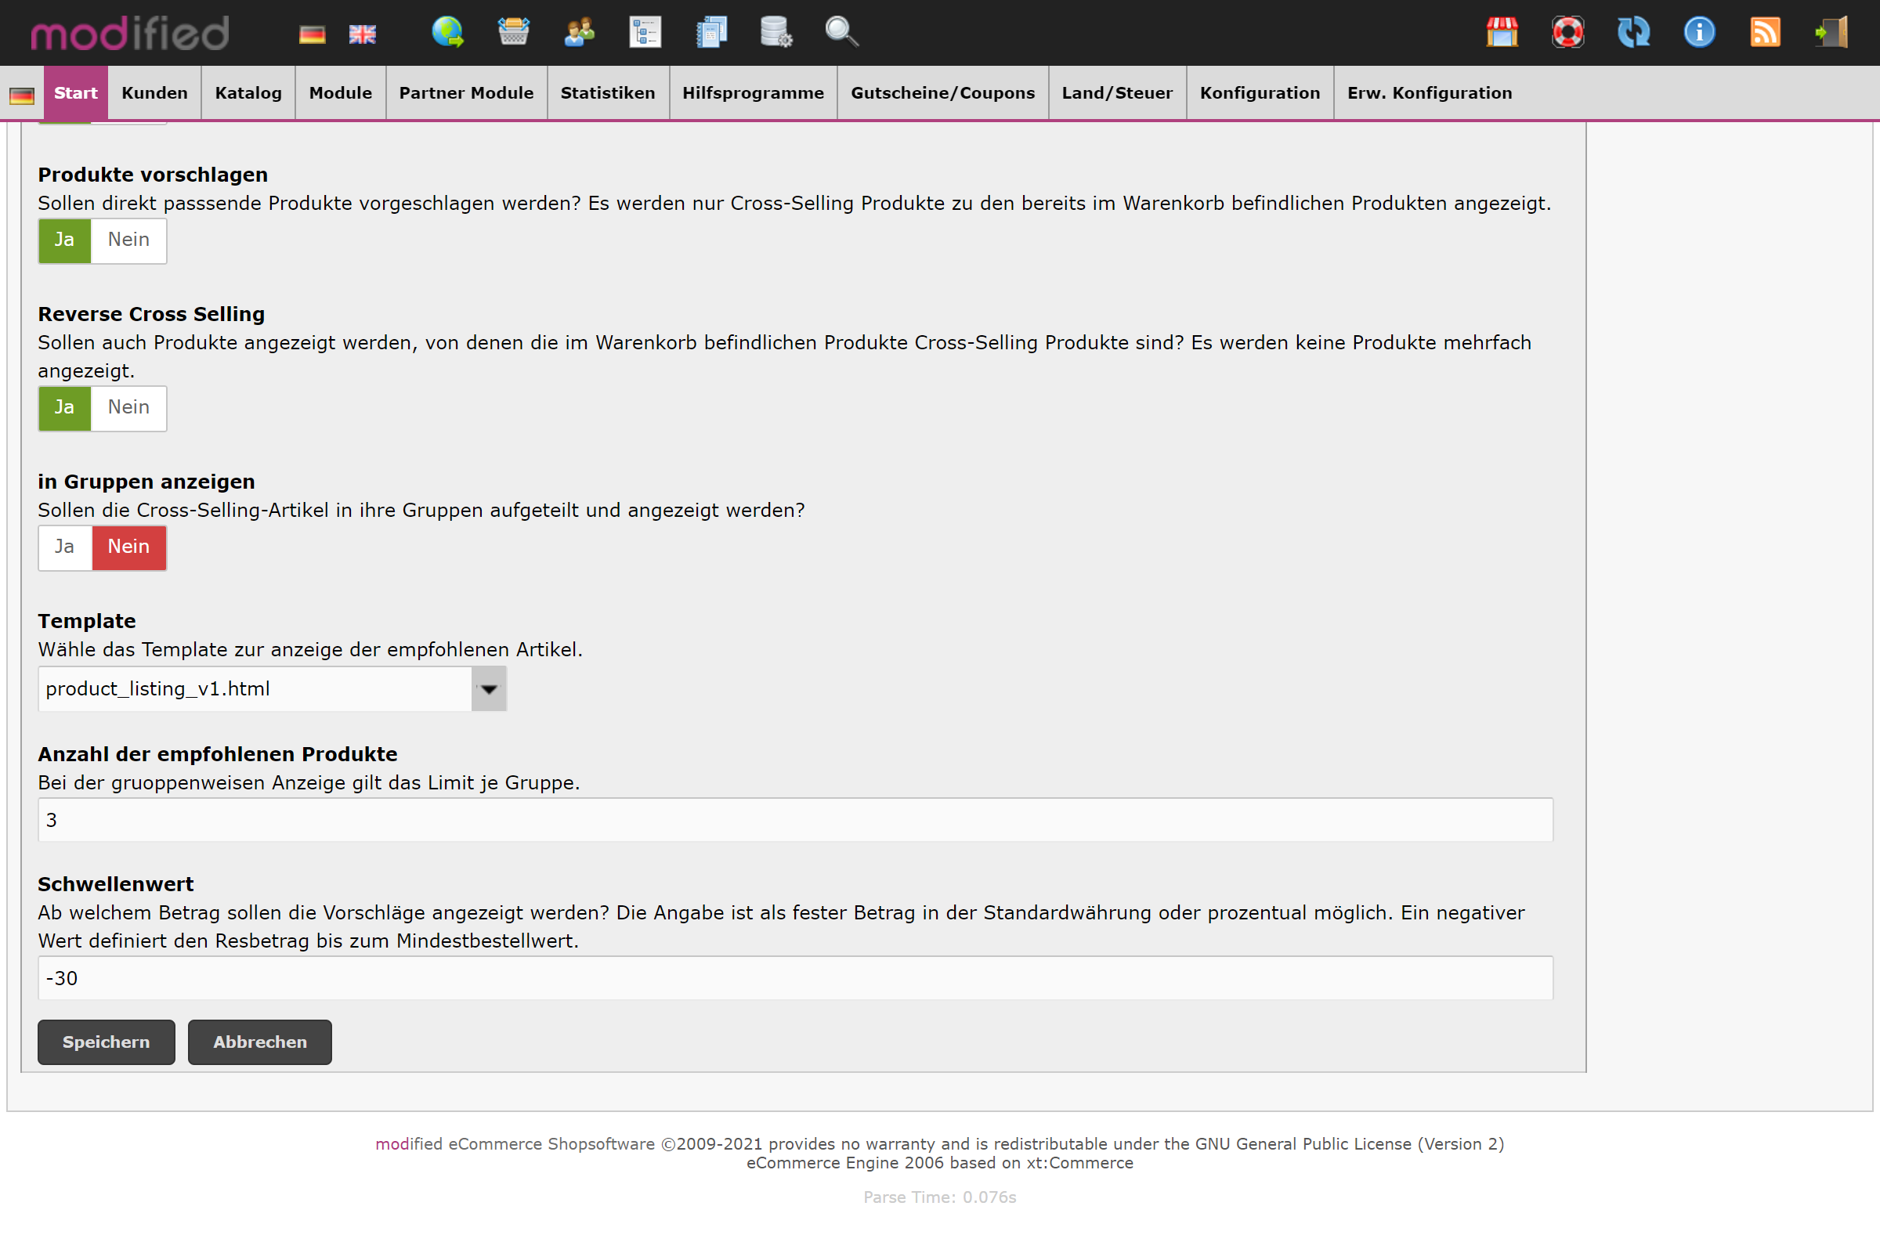Enable Ja for in Gruppen anzeigen

(x=65, y=547)
